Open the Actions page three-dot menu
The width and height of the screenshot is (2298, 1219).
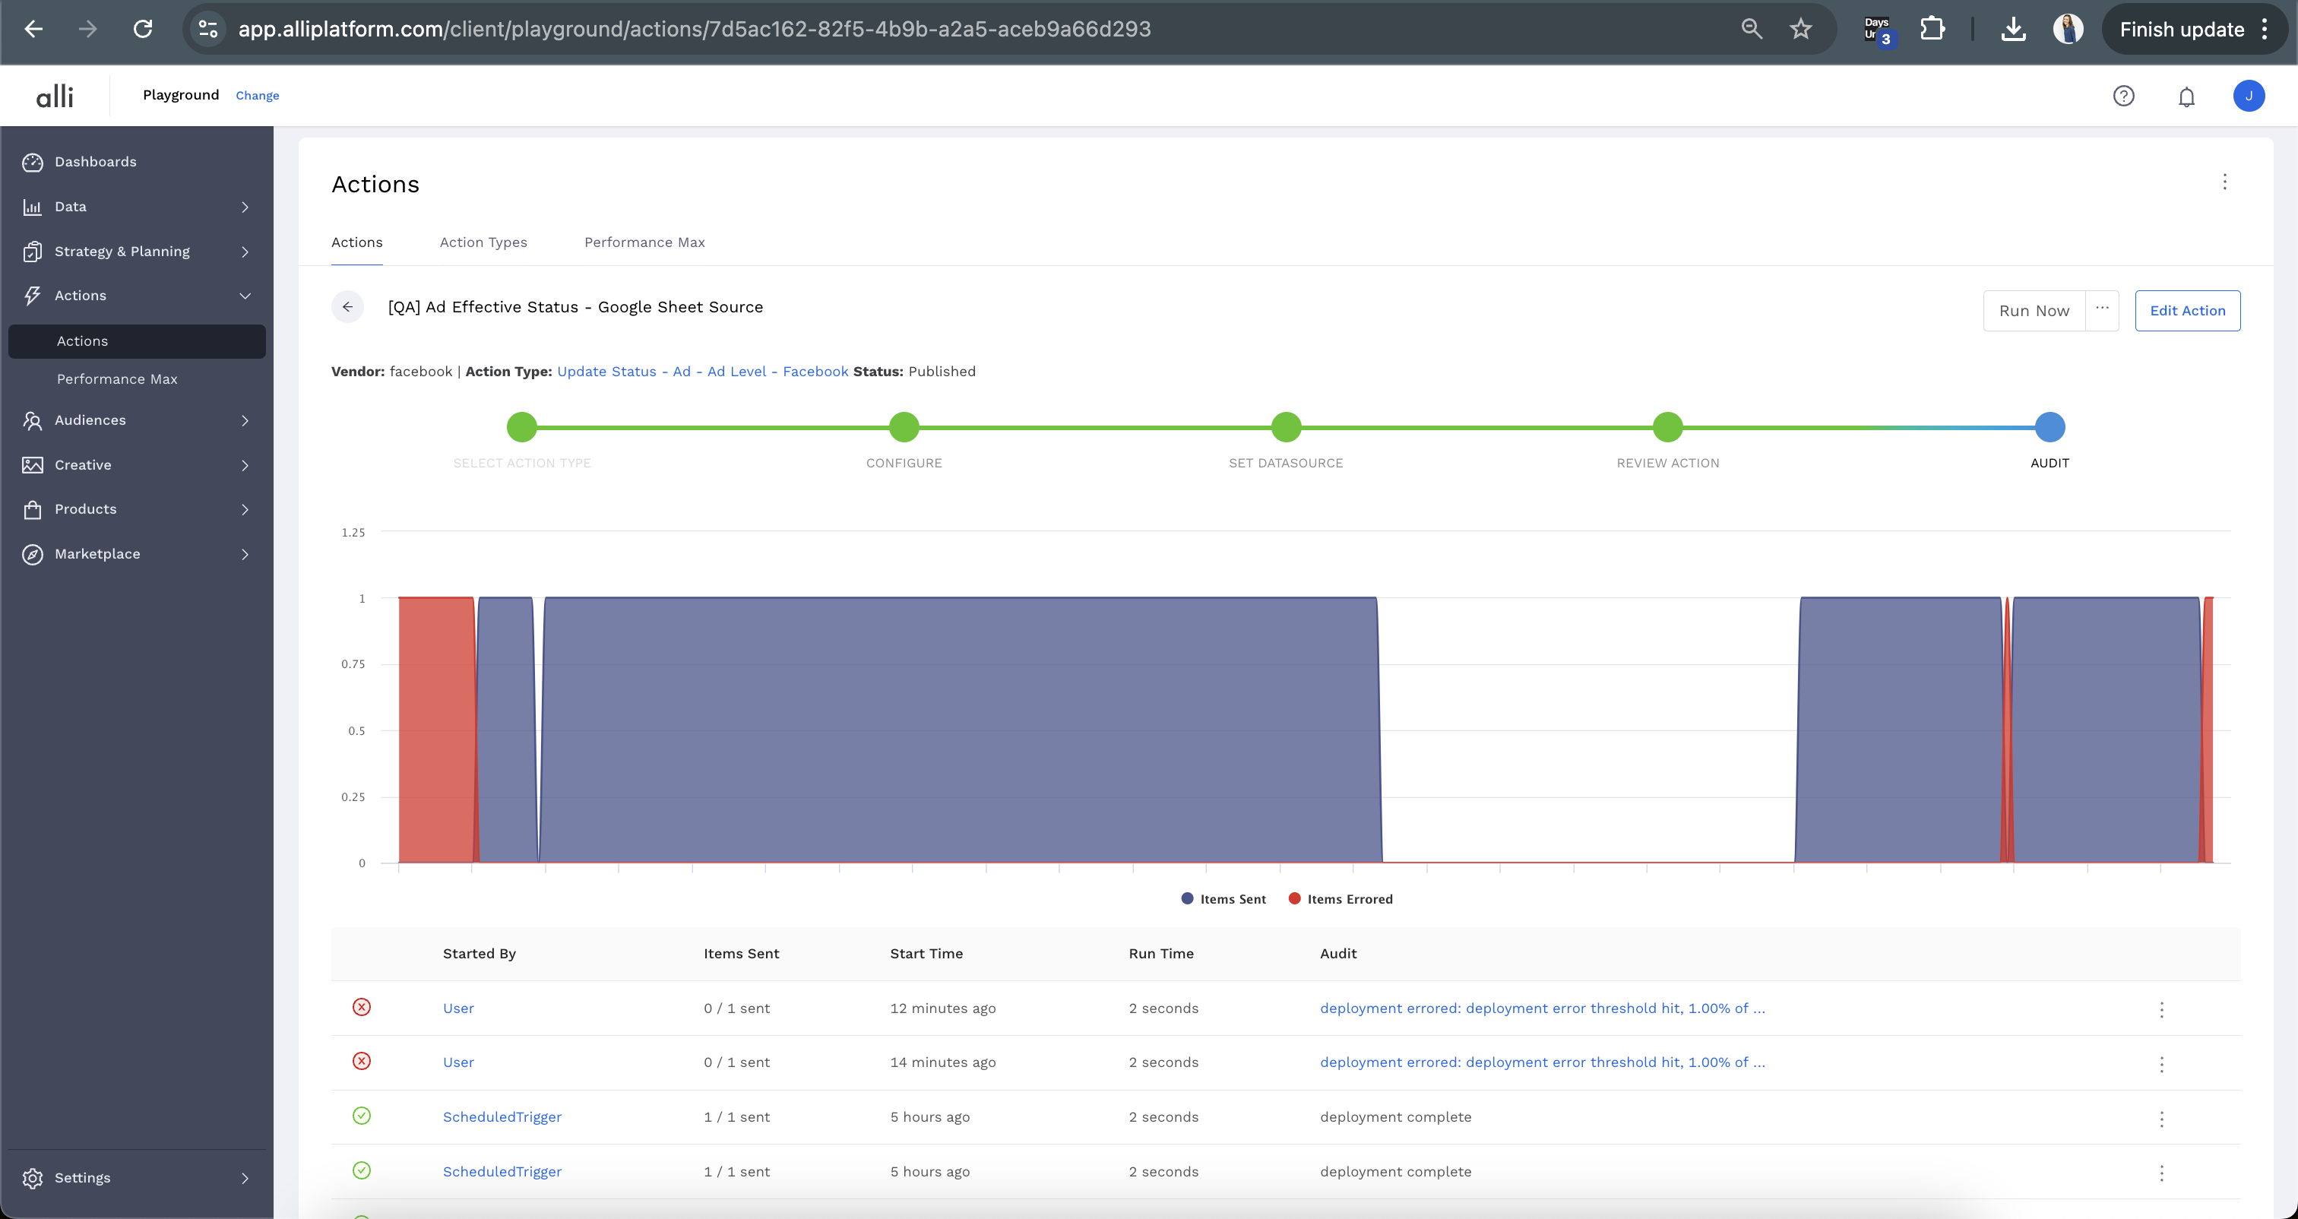pyautogui.click(x=2224, y=182)
